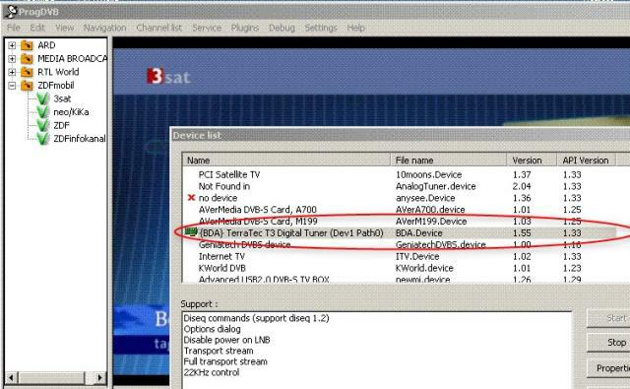Collapse the ZDFmobil tree node
The image size is (630, 389).
pyautogui.click(x=12, y=86)
